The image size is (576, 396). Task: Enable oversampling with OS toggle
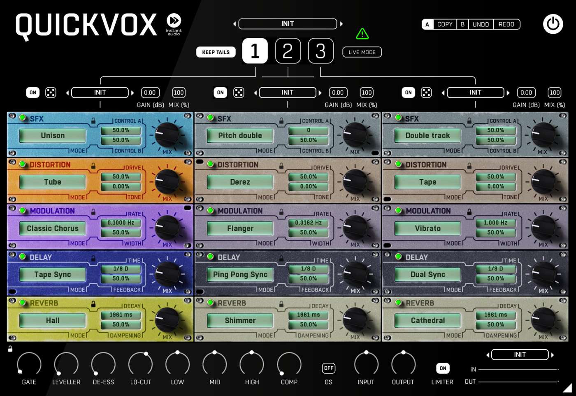coord(328,368)
